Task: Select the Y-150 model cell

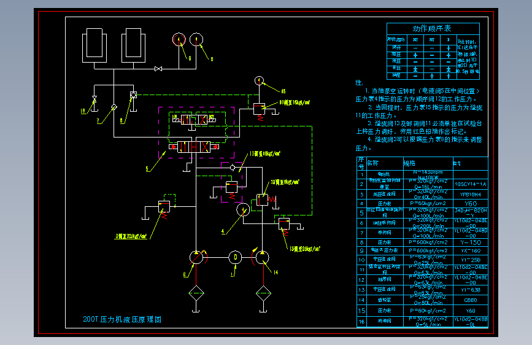Action: tap(470, 242)
